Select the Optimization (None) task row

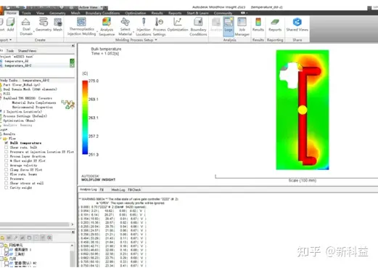(19, 121)
